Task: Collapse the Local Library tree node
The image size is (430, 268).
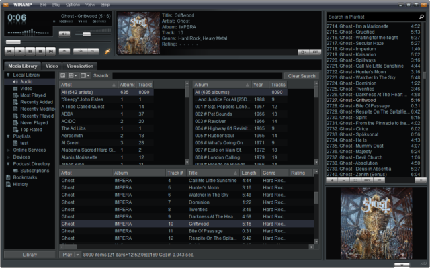Action: pyautogui.click(x=8, y=75)
